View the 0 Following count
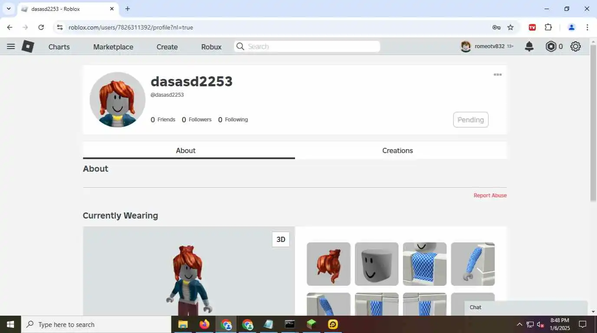This screenshot has height=333, width=597. pos(233,120)
